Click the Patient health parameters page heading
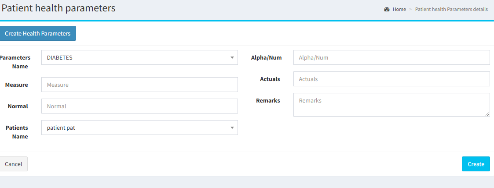The width and height of the screenshot is (494, 188). click(59, 8)
